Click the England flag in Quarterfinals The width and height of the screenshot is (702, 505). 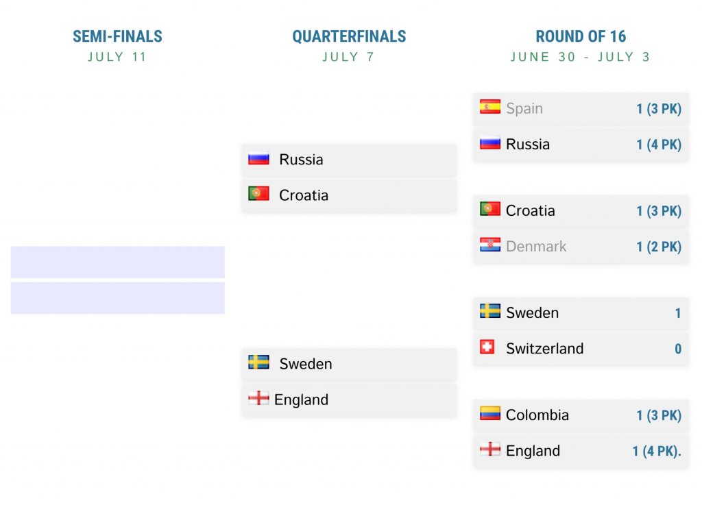tap(258, 398)
